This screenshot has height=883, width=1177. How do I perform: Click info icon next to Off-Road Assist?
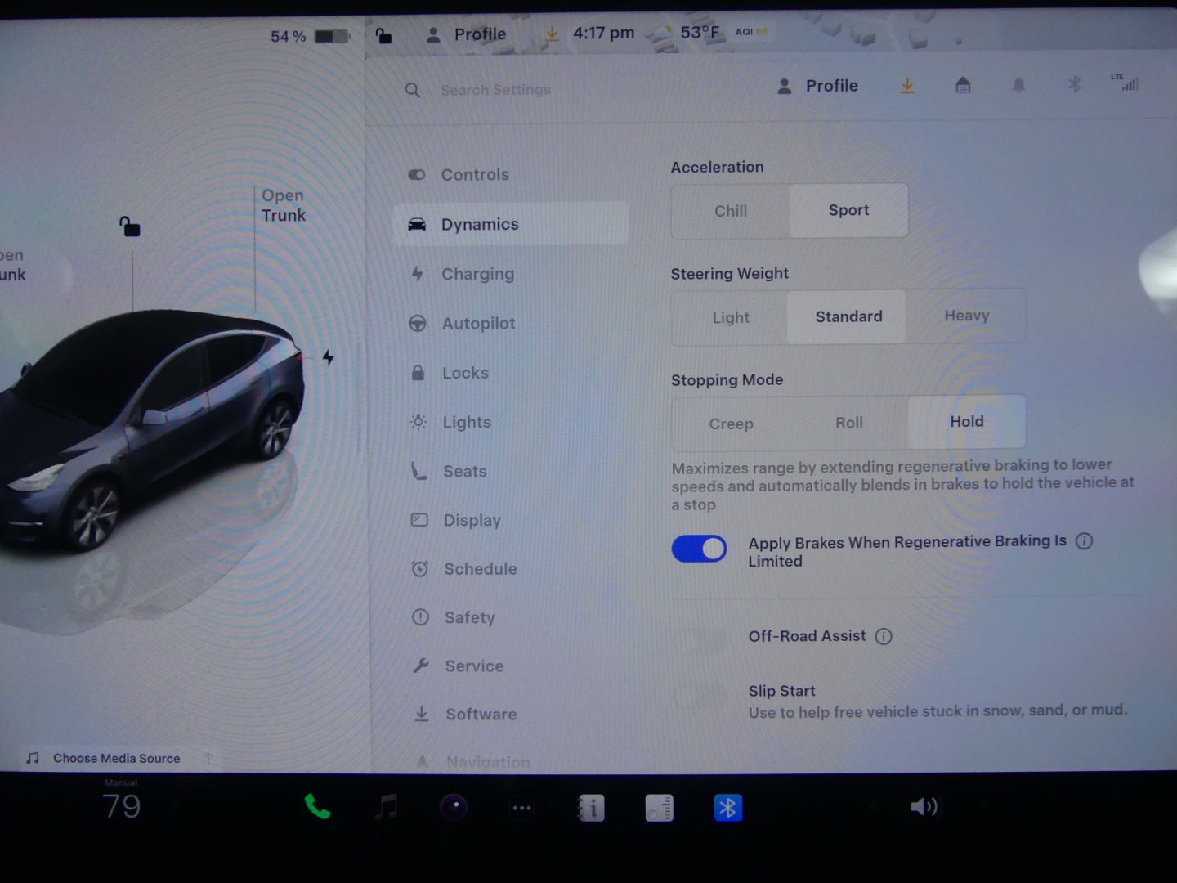coord(884,636)
